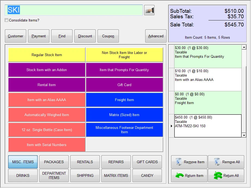The image size is (251, 188).
Task: Add the Rental Item tile
Action: (x=47, y=85)
